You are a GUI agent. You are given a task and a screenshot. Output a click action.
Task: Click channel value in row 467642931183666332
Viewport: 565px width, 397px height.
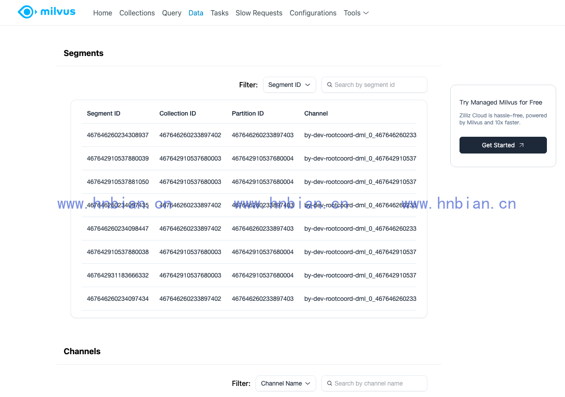click(360, 275)
